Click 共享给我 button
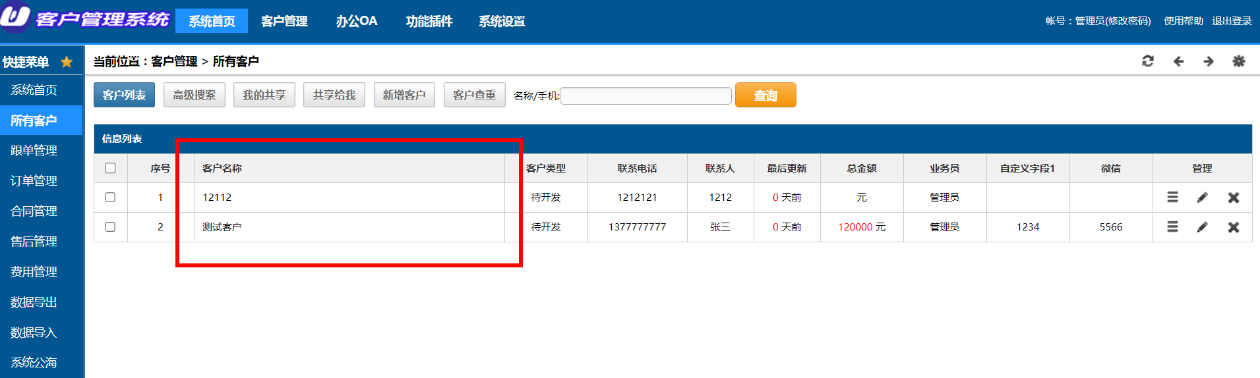The height and width of the screenshot is (378, 1260). click(x=334, y=95)
